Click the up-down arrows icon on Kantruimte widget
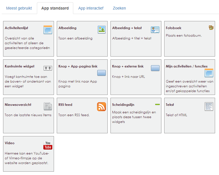Screen dimensions: 219x175 tap(48, 68)
